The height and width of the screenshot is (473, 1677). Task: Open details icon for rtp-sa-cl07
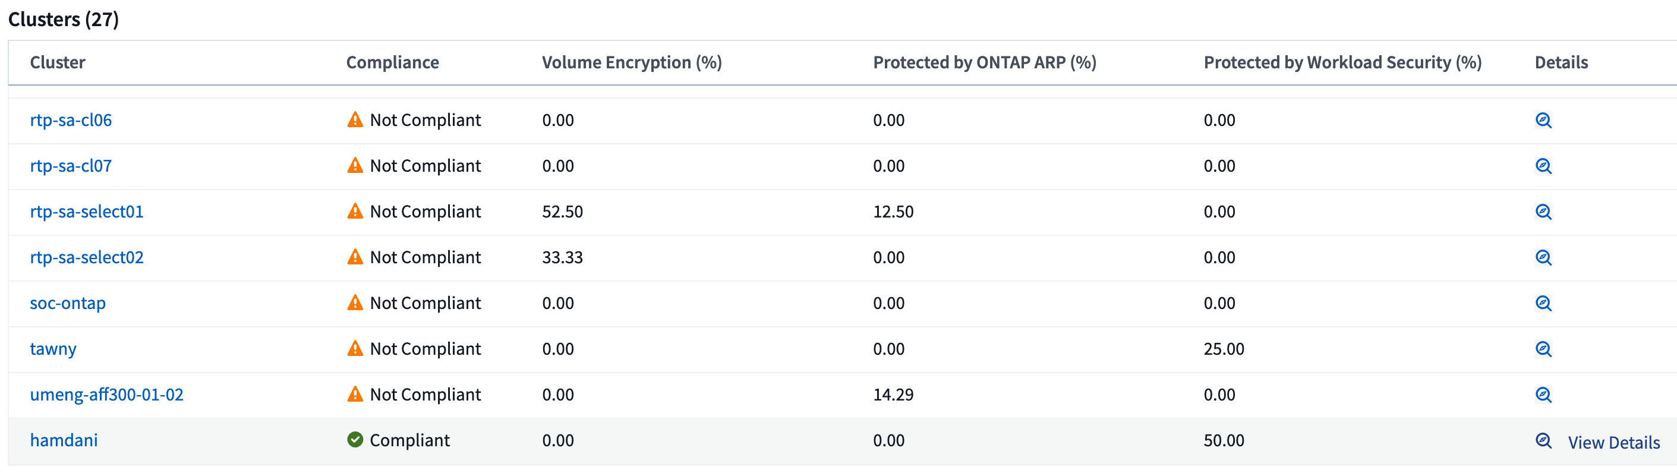coord(1543,166)
